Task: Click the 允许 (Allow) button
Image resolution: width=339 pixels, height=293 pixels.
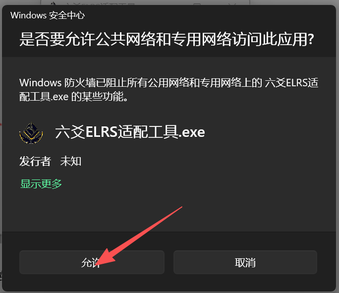Action: pos(92,262)
